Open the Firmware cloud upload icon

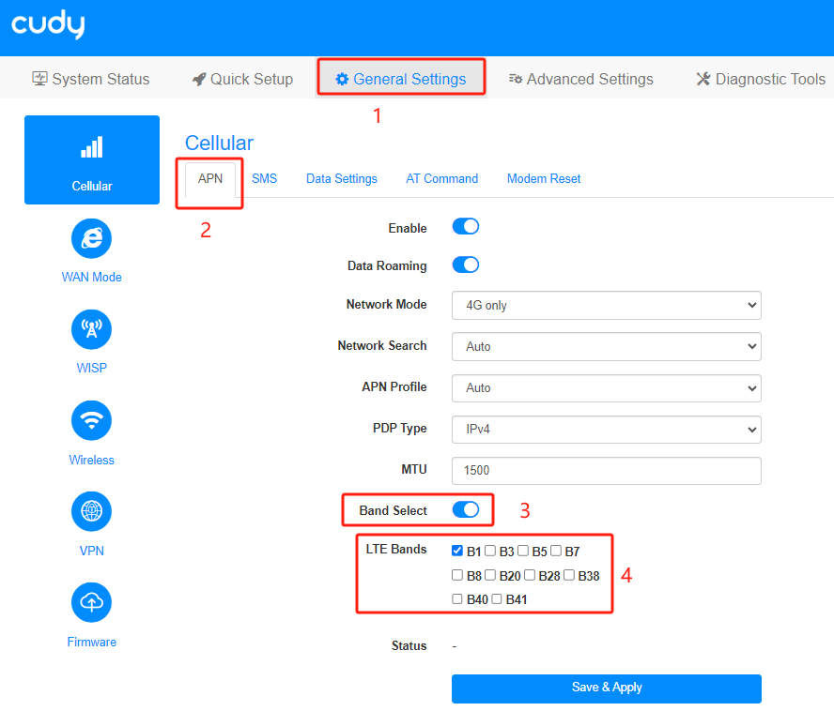click(x=91, y=602)
